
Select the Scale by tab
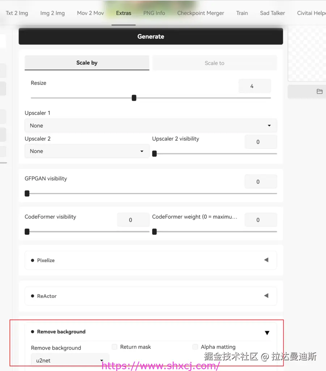coord(87,63)
